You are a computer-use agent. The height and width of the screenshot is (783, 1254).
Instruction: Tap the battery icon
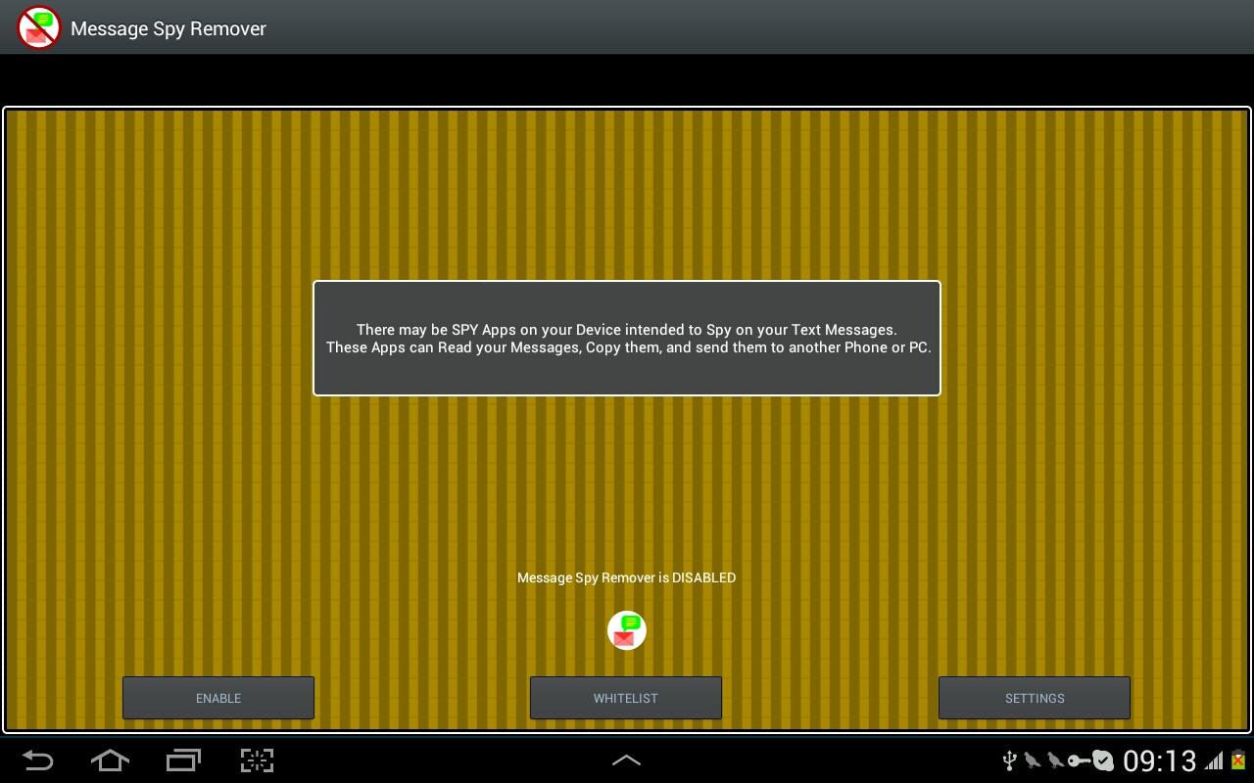click(x=1238, y=760)
